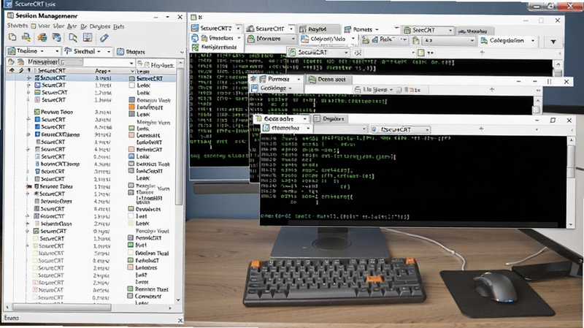The width and height of the screenshot is (584, 328).
Task: Open the Stevbts menu in Session Management
Action: click(x=18, y=26)
